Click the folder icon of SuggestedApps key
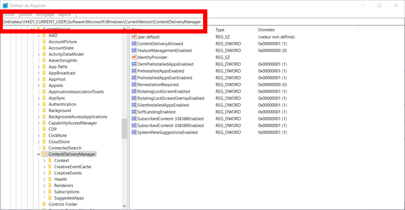Image resolution: width=405 pixels, height=210 pixels. (50, 198)
